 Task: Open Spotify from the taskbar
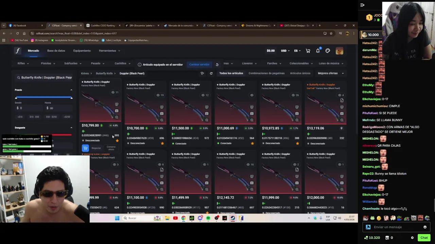(208, 218)
